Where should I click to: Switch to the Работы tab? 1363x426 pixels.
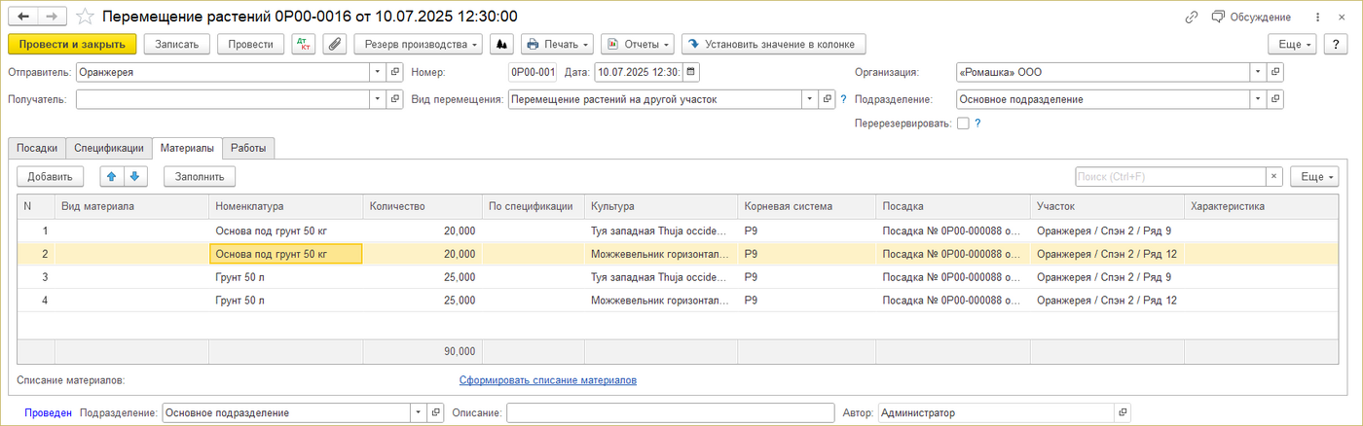(x=248, y=148)
